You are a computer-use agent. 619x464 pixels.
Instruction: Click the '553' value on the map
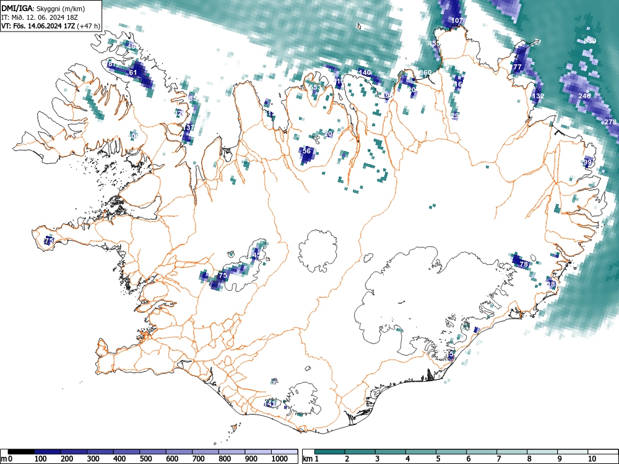point(316,87)
